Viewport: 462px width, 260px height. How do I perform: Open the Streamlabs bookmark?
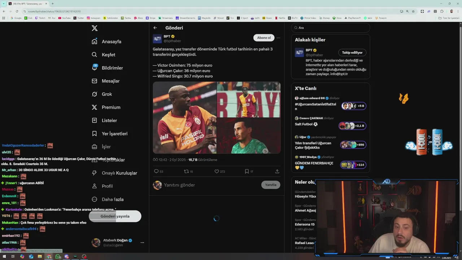pos(166,18)
